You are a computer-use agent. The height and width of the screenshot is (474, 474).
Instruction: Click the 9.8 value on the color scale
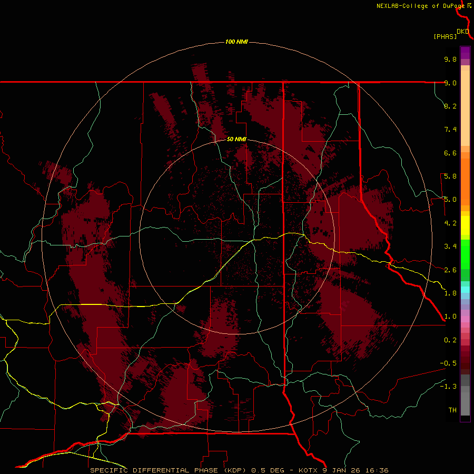(450, 59)
